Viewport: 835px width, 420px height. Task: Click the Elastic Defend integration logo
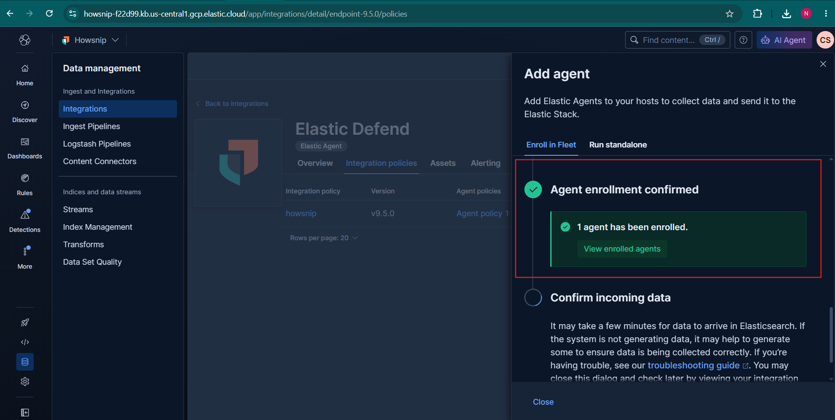[x=238, y=162]
